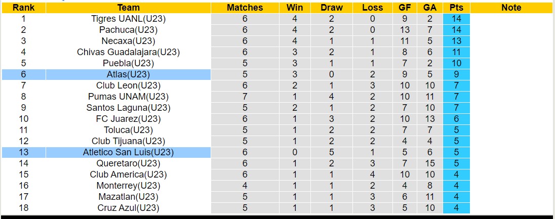The image size is (555, 219).
Task: Open the highlighted Atlas(U23) row
Action: pyautogui.click(x=128, y=74)
